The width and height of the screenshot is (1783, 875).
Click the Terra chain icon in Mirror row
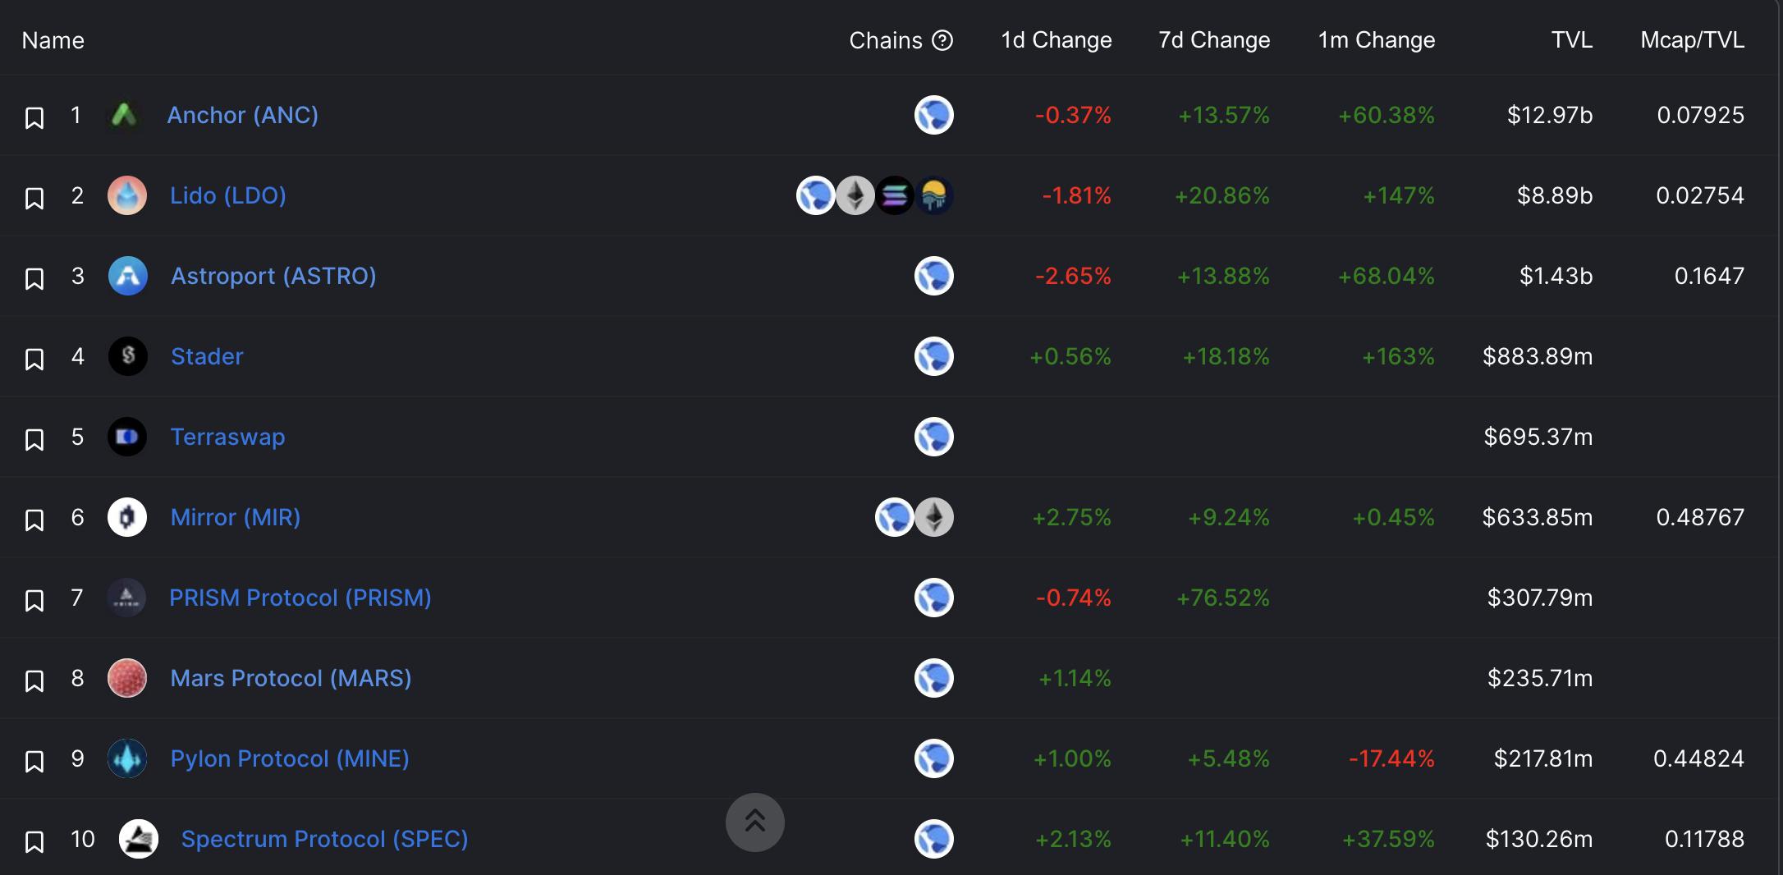tap(894, 517)
